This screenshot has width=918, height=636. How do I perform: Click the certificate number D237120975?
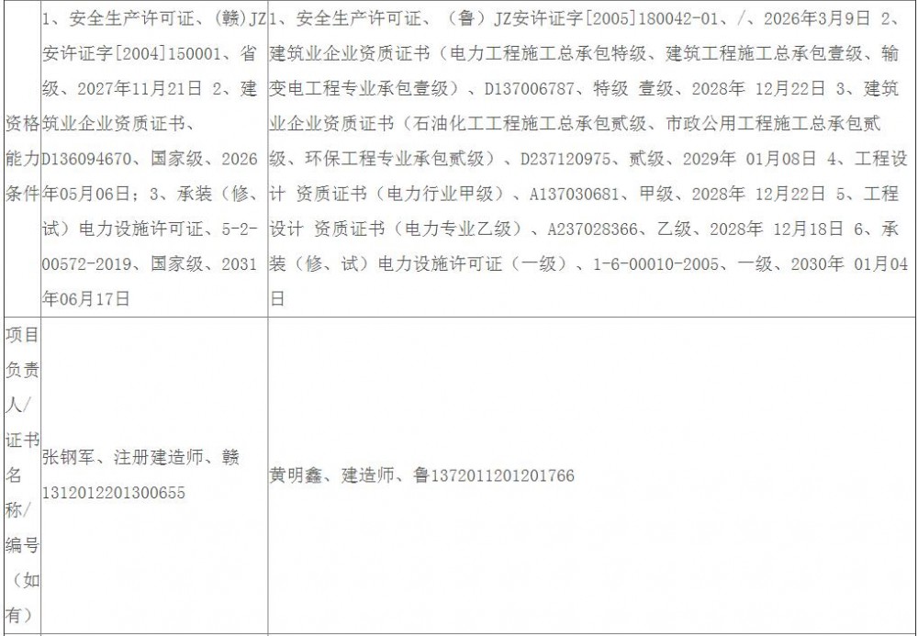570,158
